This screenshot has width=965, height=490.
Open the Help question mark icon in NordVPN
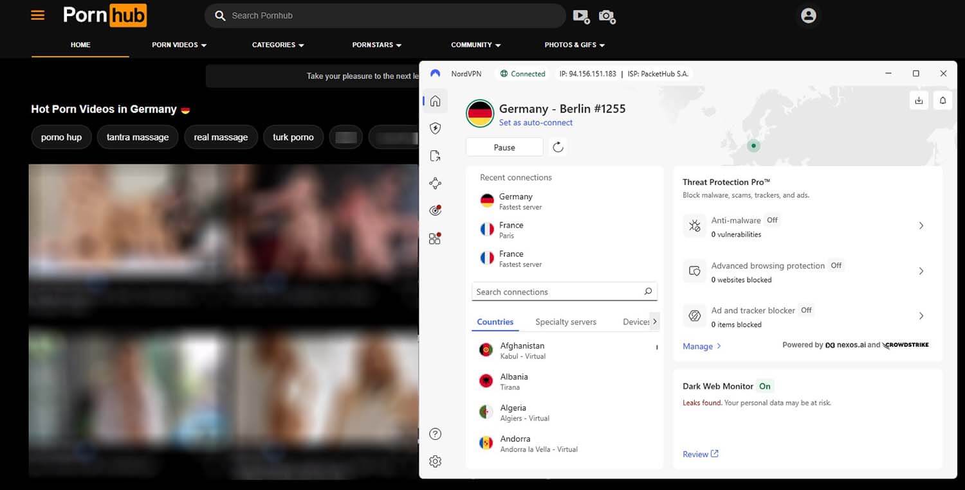click(x=436, y=434)
